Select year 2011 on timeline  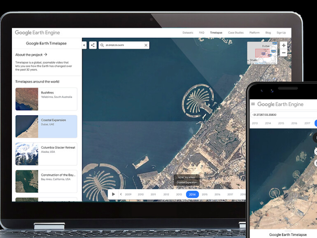coord(153,194)
